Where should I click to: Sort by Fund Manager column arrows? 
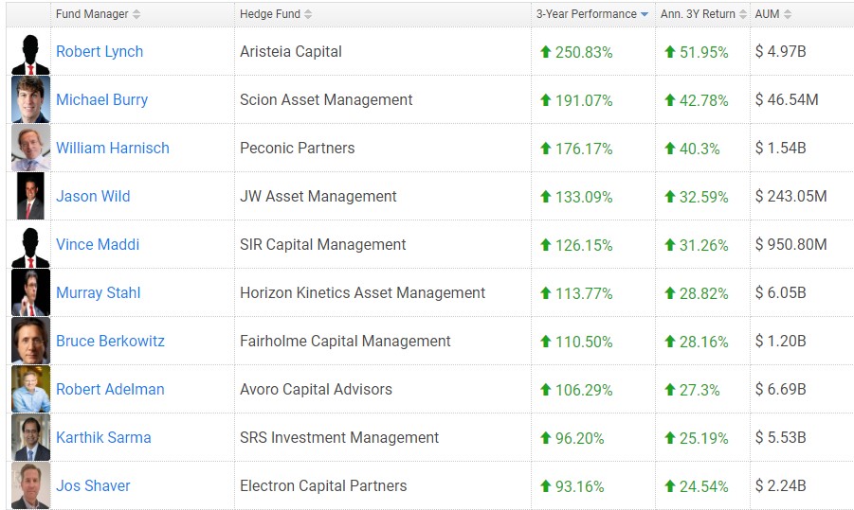pyautogui.click(x=136, y=14)
